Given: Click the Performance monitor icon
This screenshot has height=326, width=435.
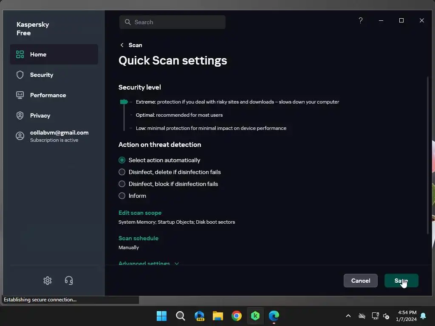Looking at the screenshot, I should [x=20, y=95].
